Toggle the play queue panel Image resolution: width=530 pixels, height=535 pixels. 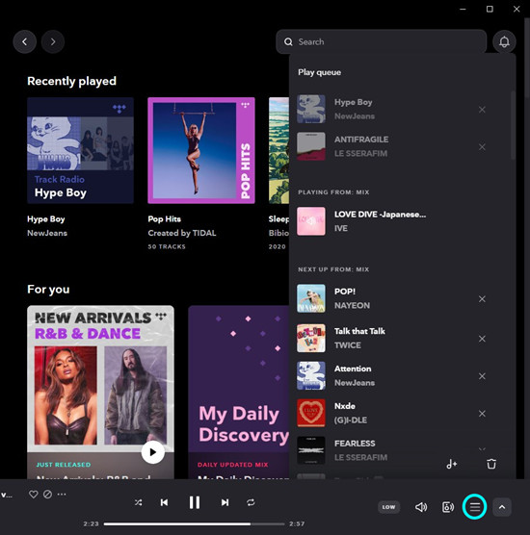click(475, 507)
